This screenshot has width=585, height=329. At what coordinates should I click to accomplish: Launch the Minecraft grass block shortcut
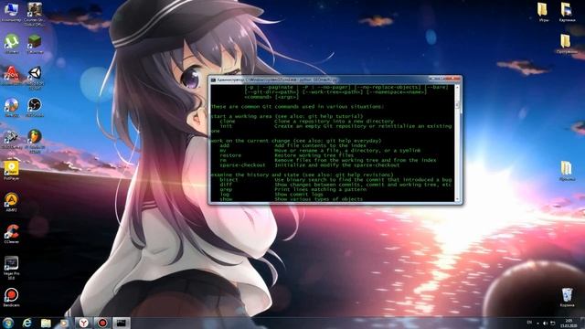click(x=35, y=44)
